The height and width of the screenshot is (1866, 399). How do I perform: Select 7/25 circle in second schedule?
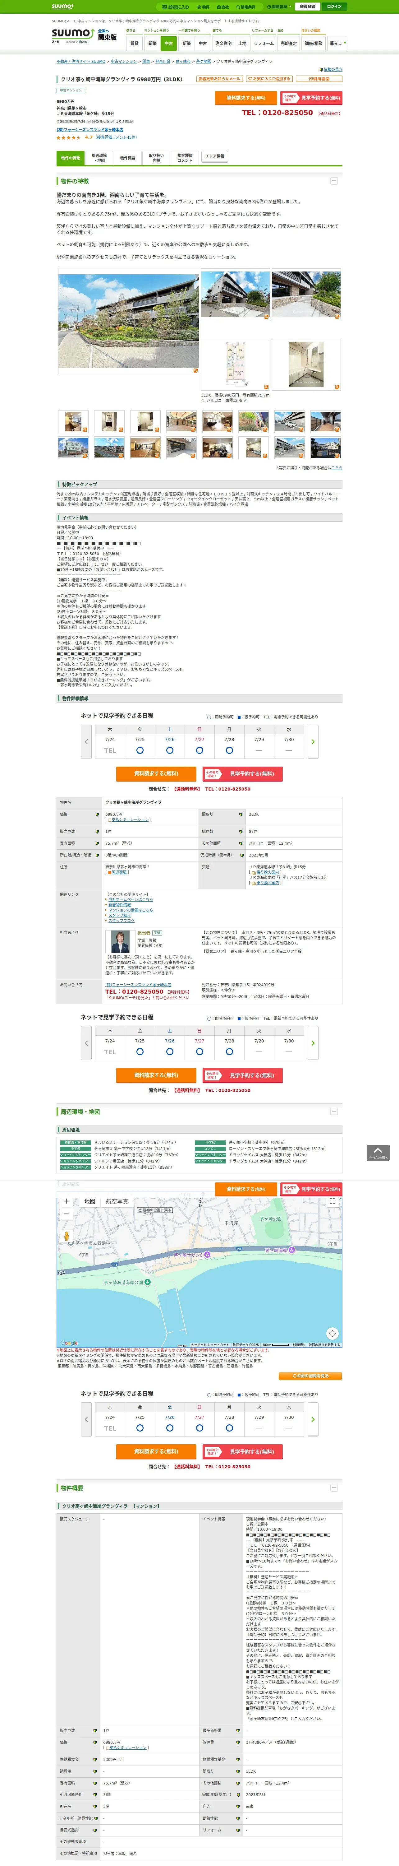point(140,1052)
